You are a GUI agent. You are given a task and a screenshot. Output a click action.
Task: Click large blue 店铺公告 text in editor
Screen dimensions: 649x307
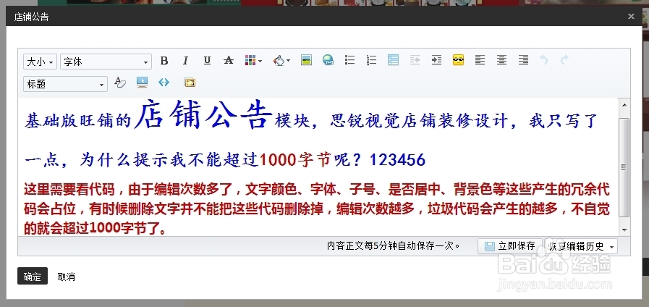[203, 114]
